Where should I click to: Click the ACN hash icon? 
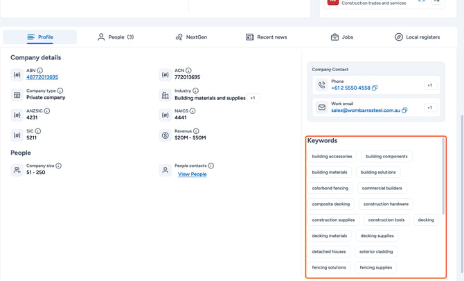[x=165, y=75]
